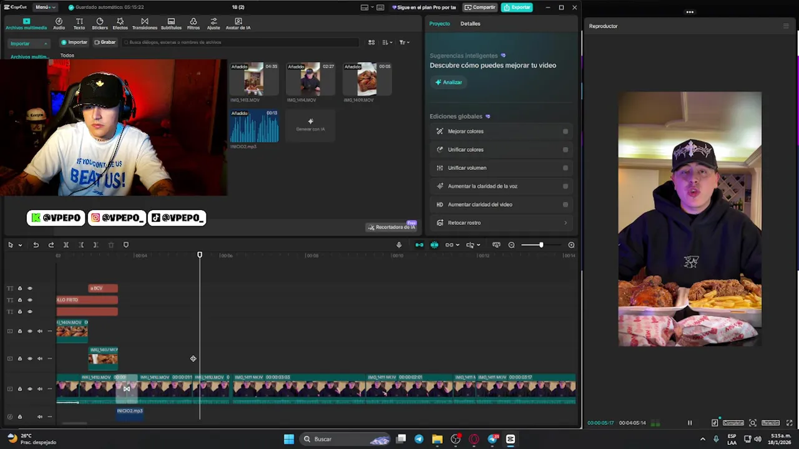Screen dimensions: 799x449
Task: Open the Texto tool tab
Action: 79,24
